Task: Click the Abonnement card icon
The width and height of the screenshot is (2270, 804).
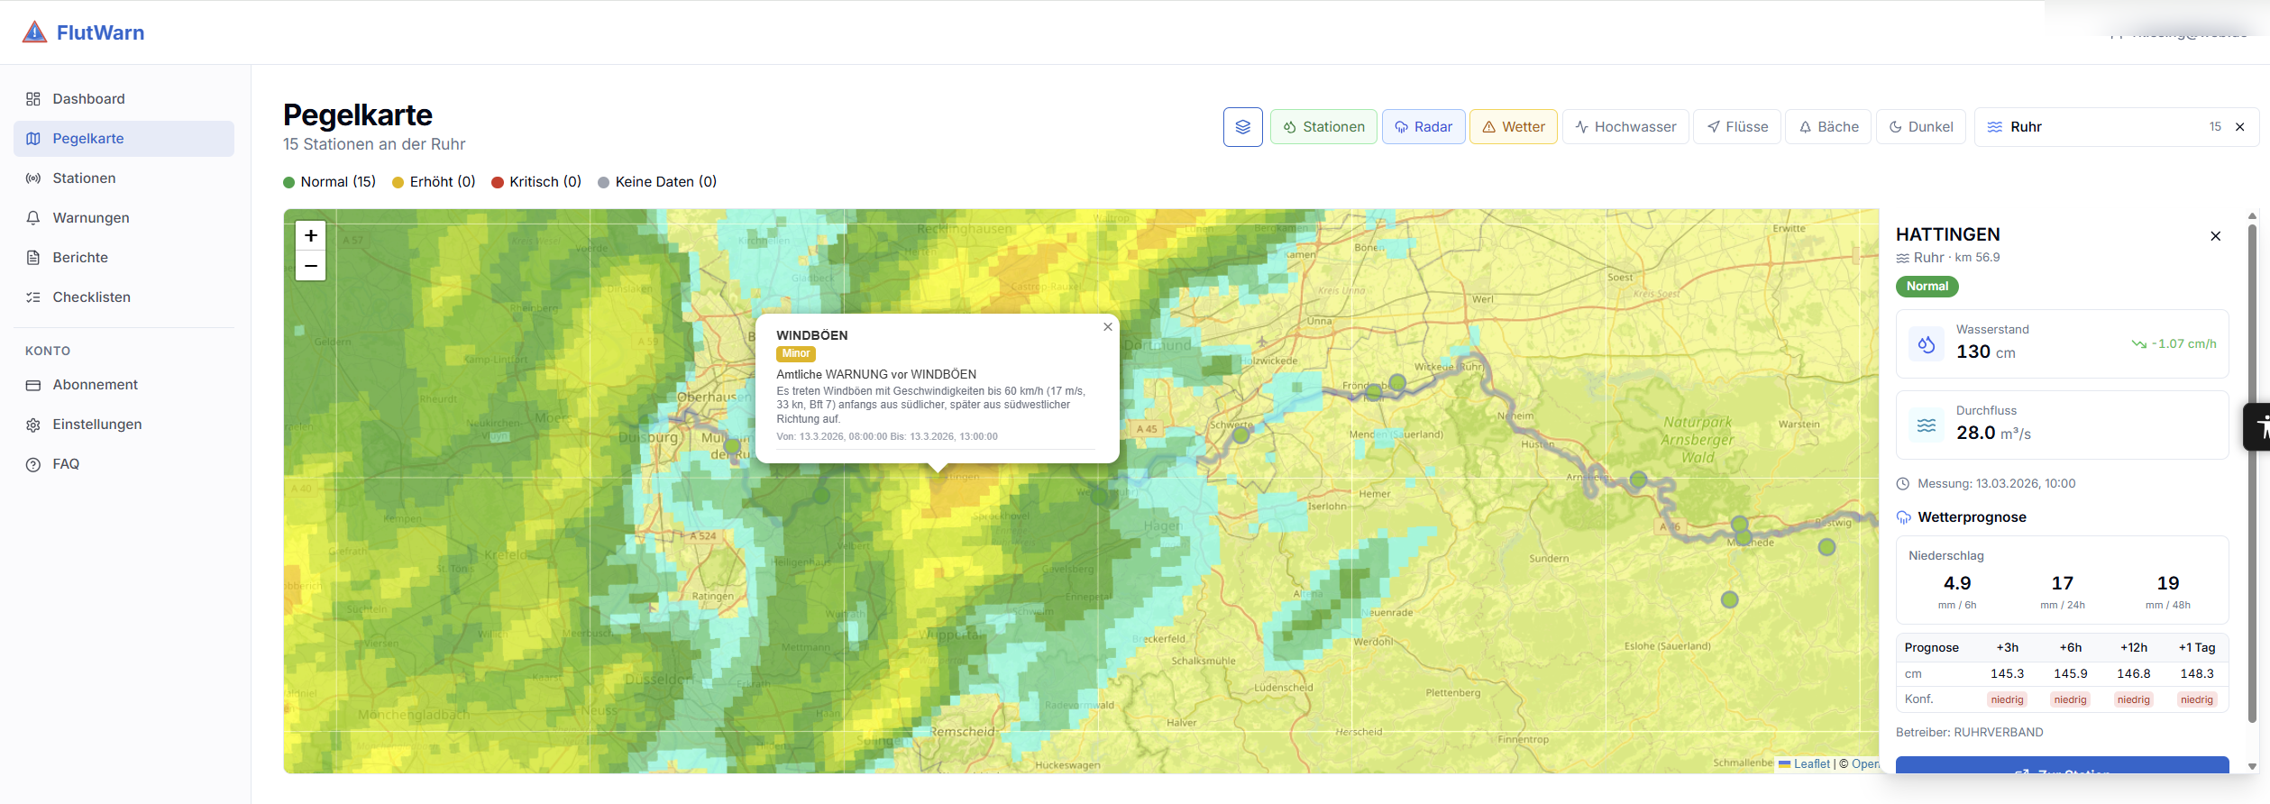Action: (x=33, y=385)
